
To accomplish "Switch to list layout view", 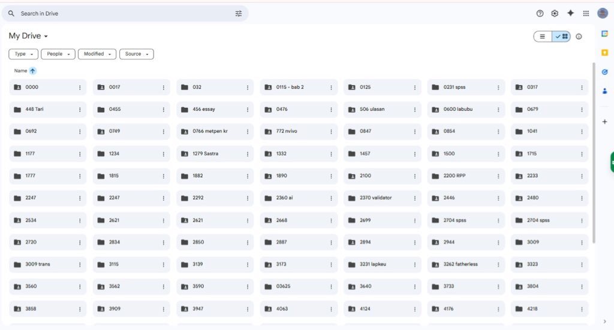I will tap(543, 37).
